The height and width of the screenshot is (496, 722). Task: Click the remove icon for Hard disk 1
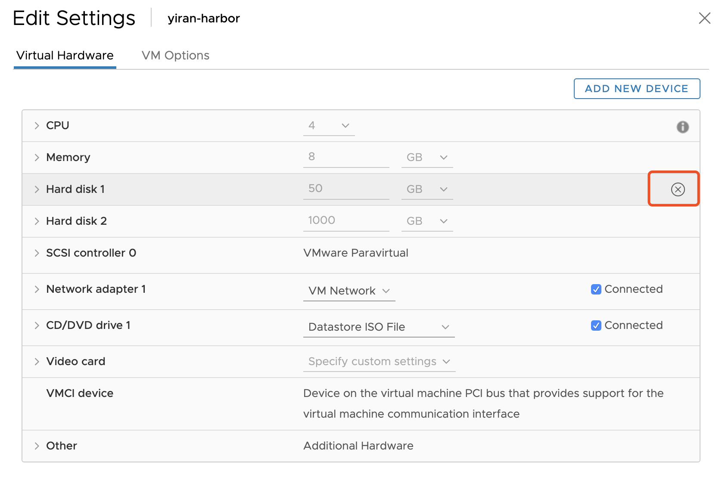tap(678, 189)
